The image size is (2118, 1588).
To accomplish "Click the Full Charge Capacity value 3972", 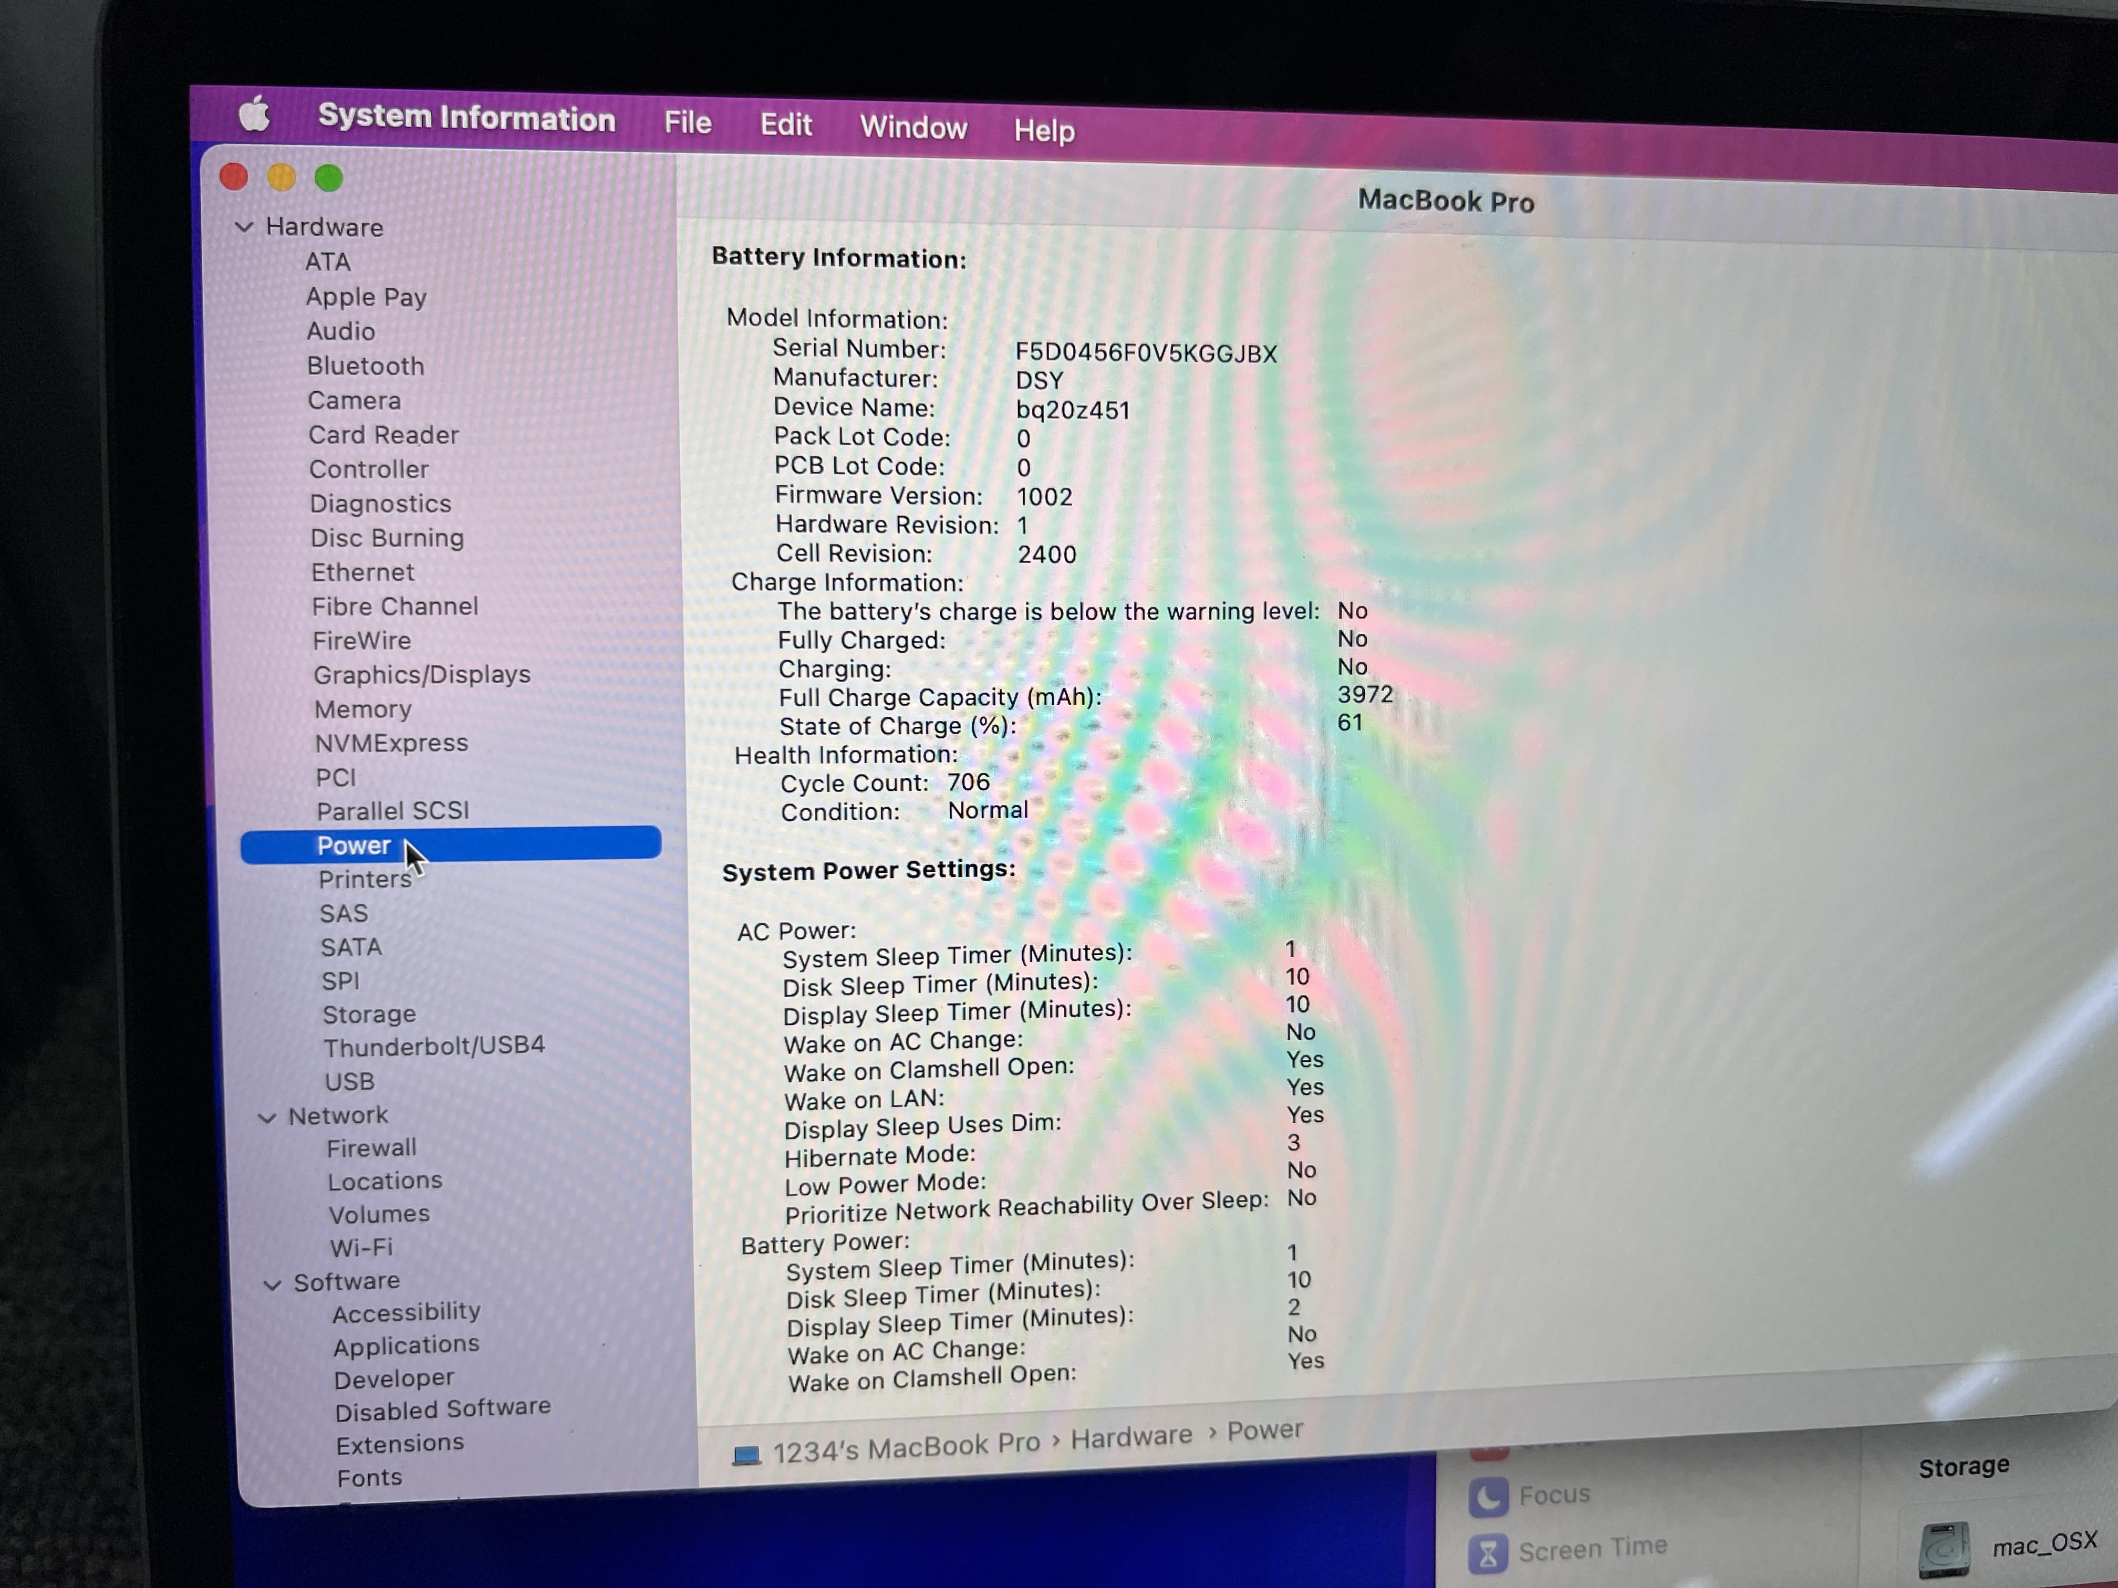I will coord(1364,694).
